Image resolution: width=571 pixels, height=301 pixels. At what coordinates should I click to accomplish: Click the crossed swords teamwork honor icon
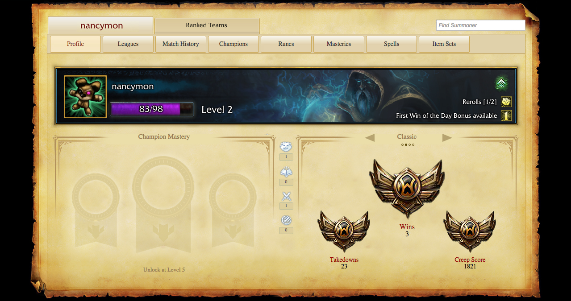point(286,196)
